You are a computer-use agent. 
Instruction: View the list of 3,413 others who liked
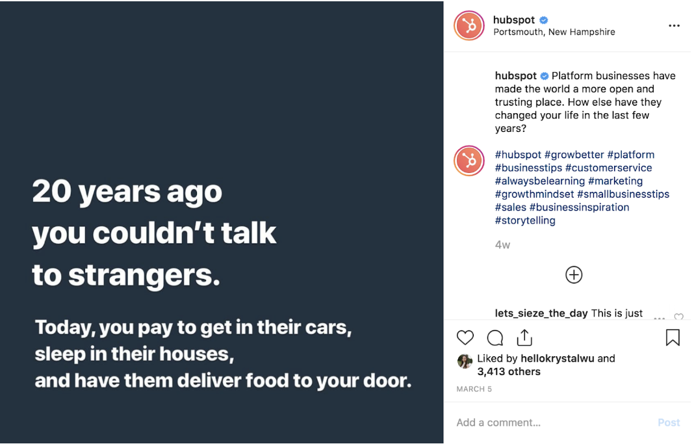(509, 372)
